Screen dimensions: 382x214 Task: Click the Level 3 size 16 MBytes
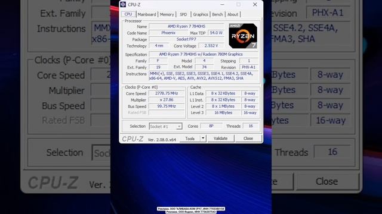[223, 112]
